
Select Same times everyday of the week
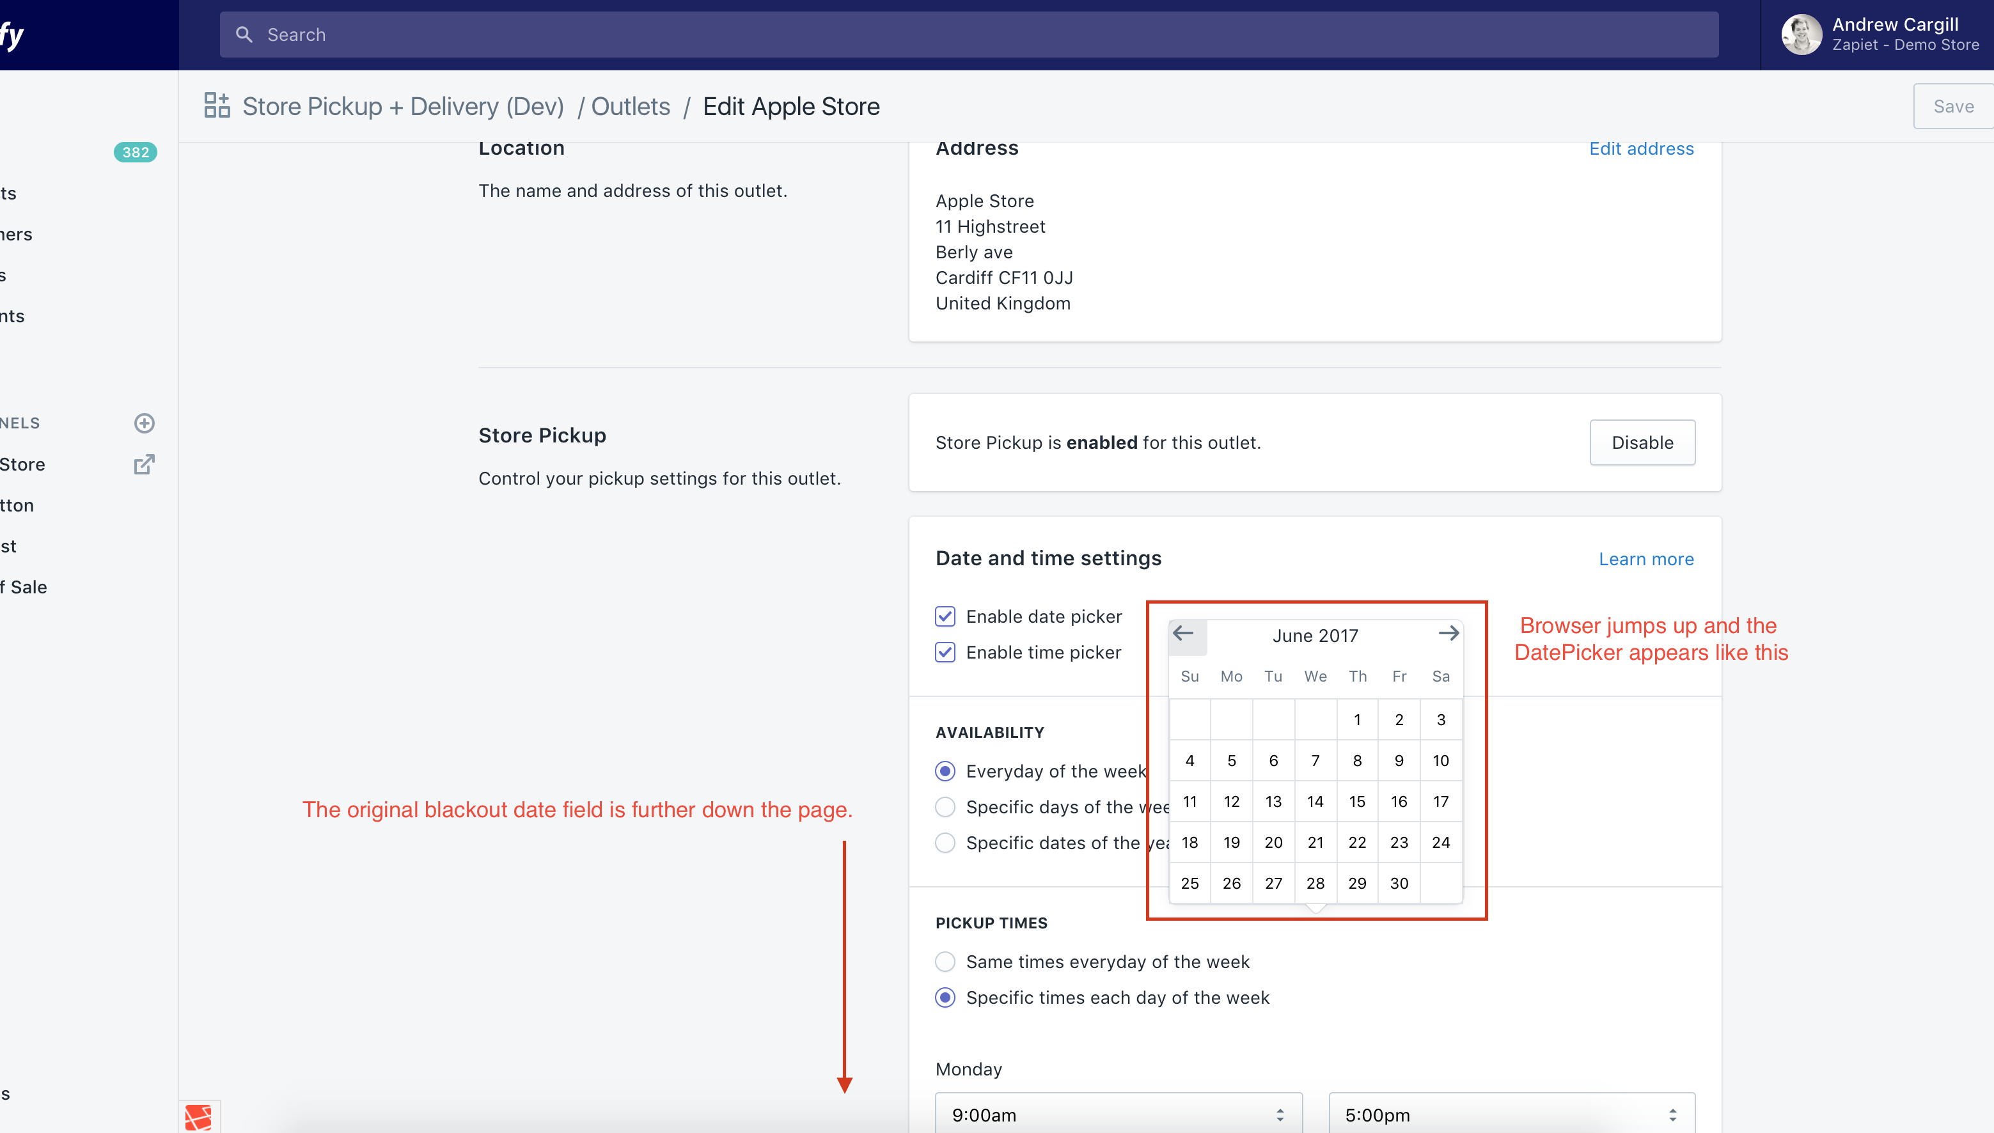pyautogui.click(x=945, y=961)
